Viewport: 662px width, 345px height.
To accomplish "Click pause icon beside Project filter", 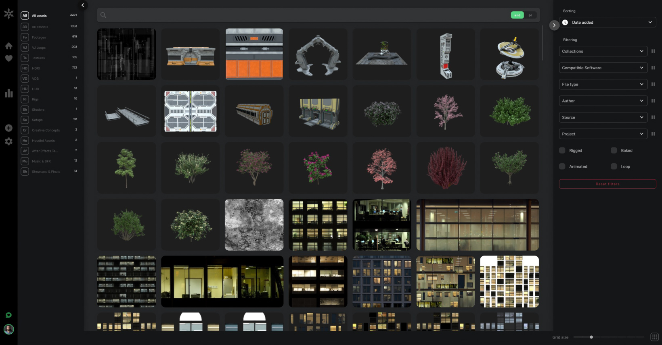I will 653,134.
